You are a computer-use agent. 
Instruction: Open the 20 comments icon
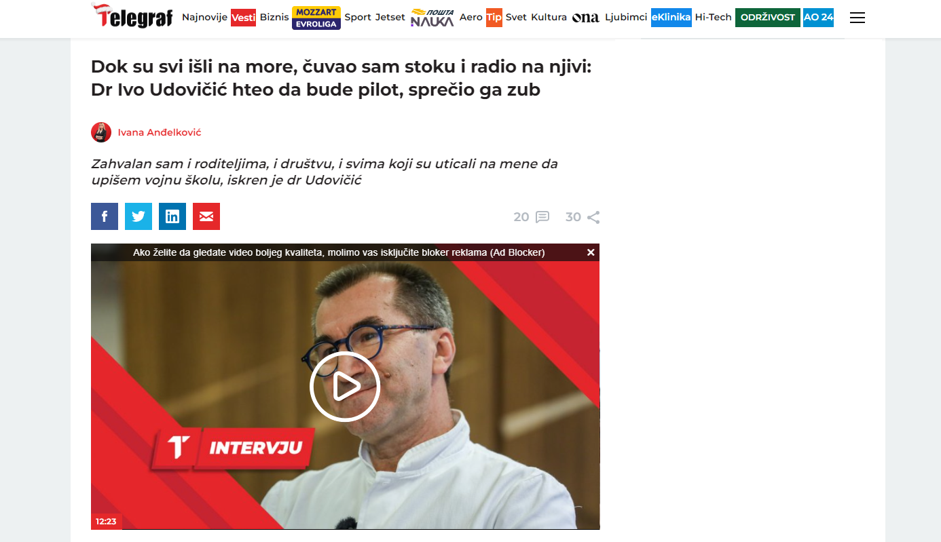click(532, 217)
